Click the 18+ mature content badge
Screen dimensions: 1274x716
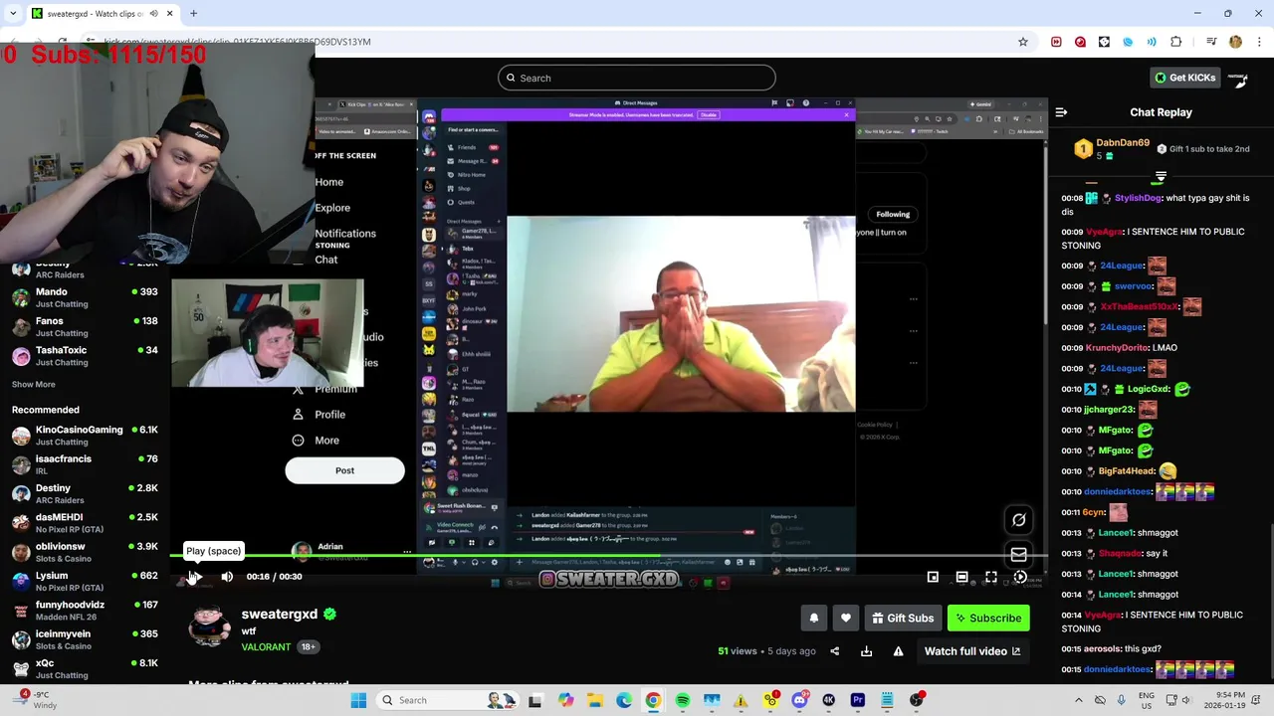[309, 647]
